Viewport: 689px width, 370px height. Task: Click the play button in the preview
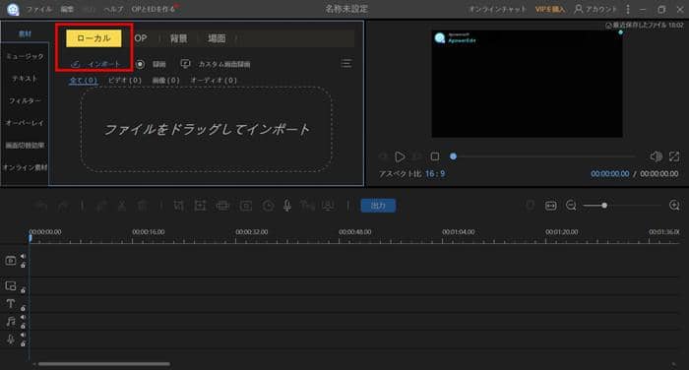[400, 156]
